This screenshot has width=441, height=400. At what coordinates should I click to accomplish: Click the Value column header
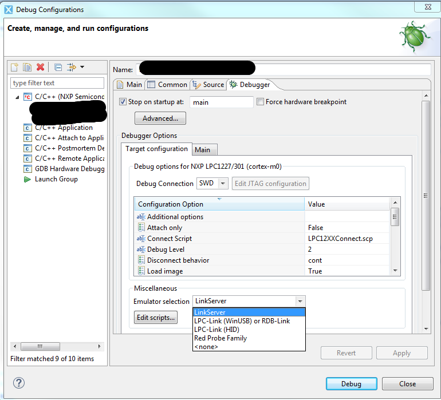pyautogui.click(x=347, y=204)
